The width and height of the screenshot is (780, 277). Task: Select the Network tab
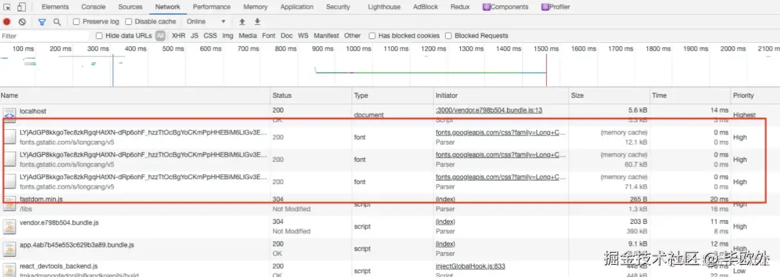(168, 7)
